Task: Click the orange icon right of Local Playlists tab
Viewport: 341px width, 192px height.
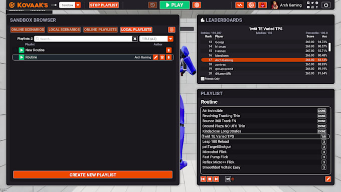Action: pos(172,30)
